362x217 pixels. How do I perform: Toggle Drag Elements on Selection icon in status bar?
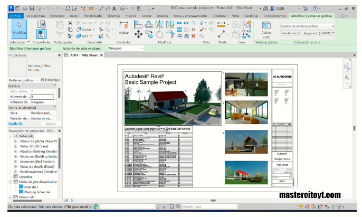click(x=327, y=206)
